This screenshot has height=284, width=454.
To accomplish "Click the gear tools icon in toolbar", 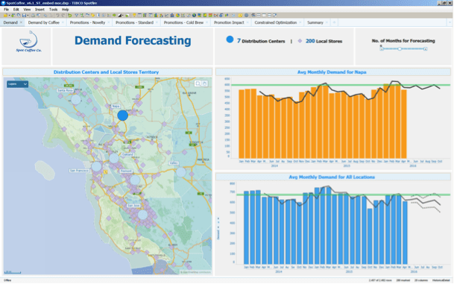I will [x=246, y=15].
